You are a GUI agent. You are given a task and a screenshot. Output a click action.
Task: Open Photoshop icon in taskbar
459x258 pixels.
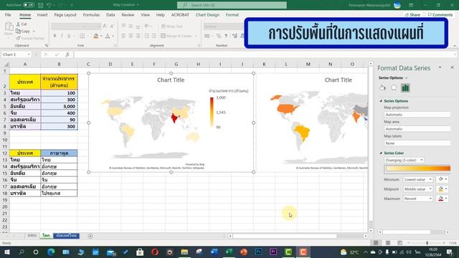[258, 252]
